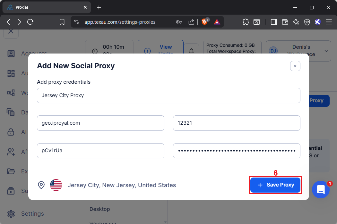Click the port field showing 12321

[237, 123]
